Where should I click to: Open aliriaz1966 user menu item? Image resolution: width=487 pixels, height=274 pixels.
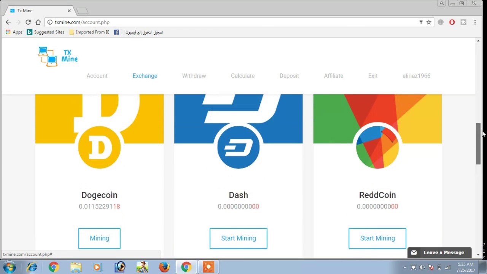(417, 76)
